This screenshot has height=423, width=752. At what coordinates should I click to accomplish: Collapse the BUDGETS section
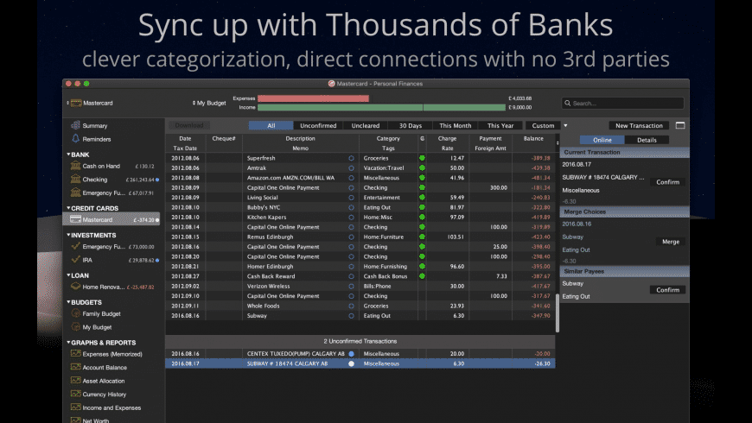[x=68, y=302]
